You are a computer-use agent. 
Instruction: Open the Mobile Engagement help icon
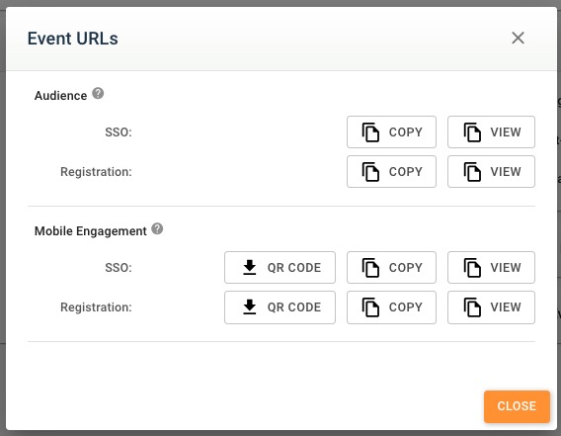157,228
